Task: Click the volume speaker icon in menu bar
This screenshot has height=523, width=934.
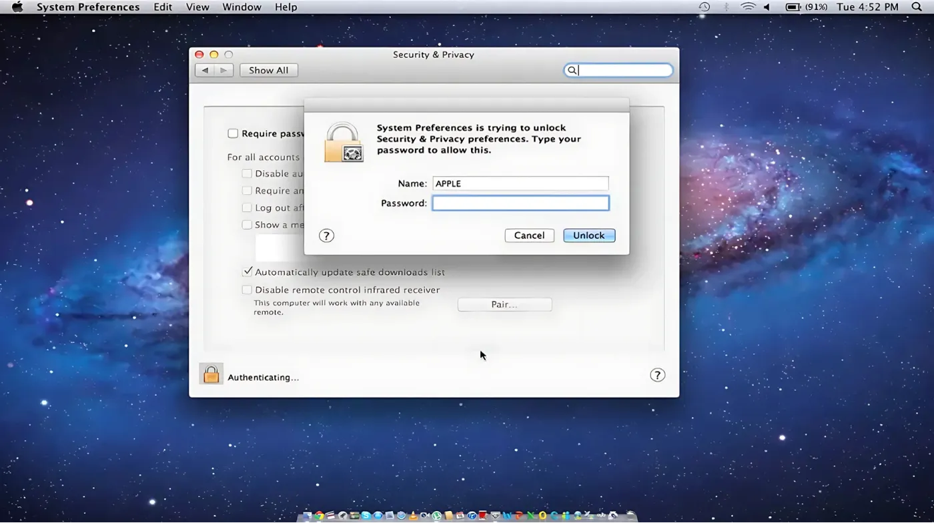Action: 767,7
